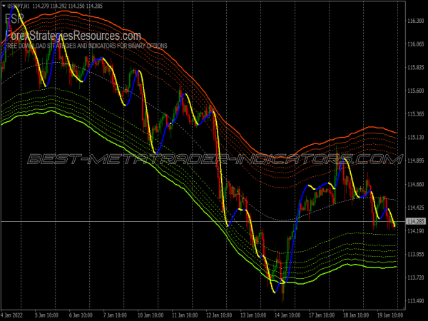Select the current price tag 114.285

point(415,221)
